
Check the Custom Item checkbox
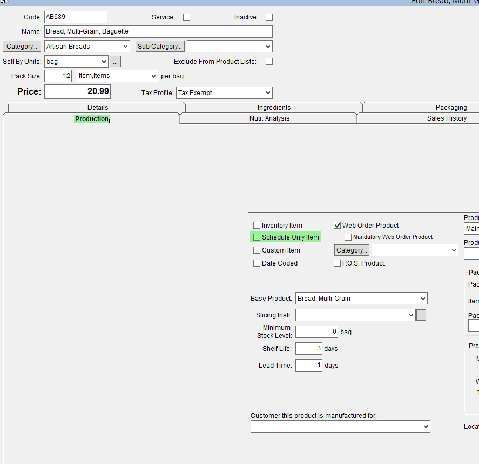tap(257, 250)
